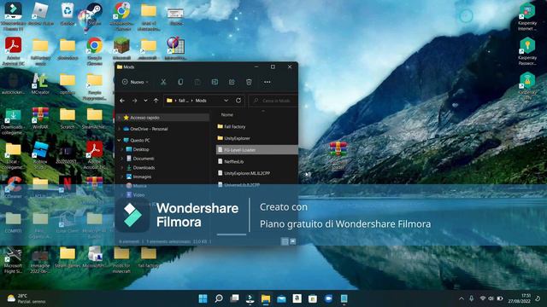Image resolution: width=547 pixels, height=307 pixels.
Task: Select the Microsoft Flight Simulator desktop shortcut
Action: click(14, 259)
